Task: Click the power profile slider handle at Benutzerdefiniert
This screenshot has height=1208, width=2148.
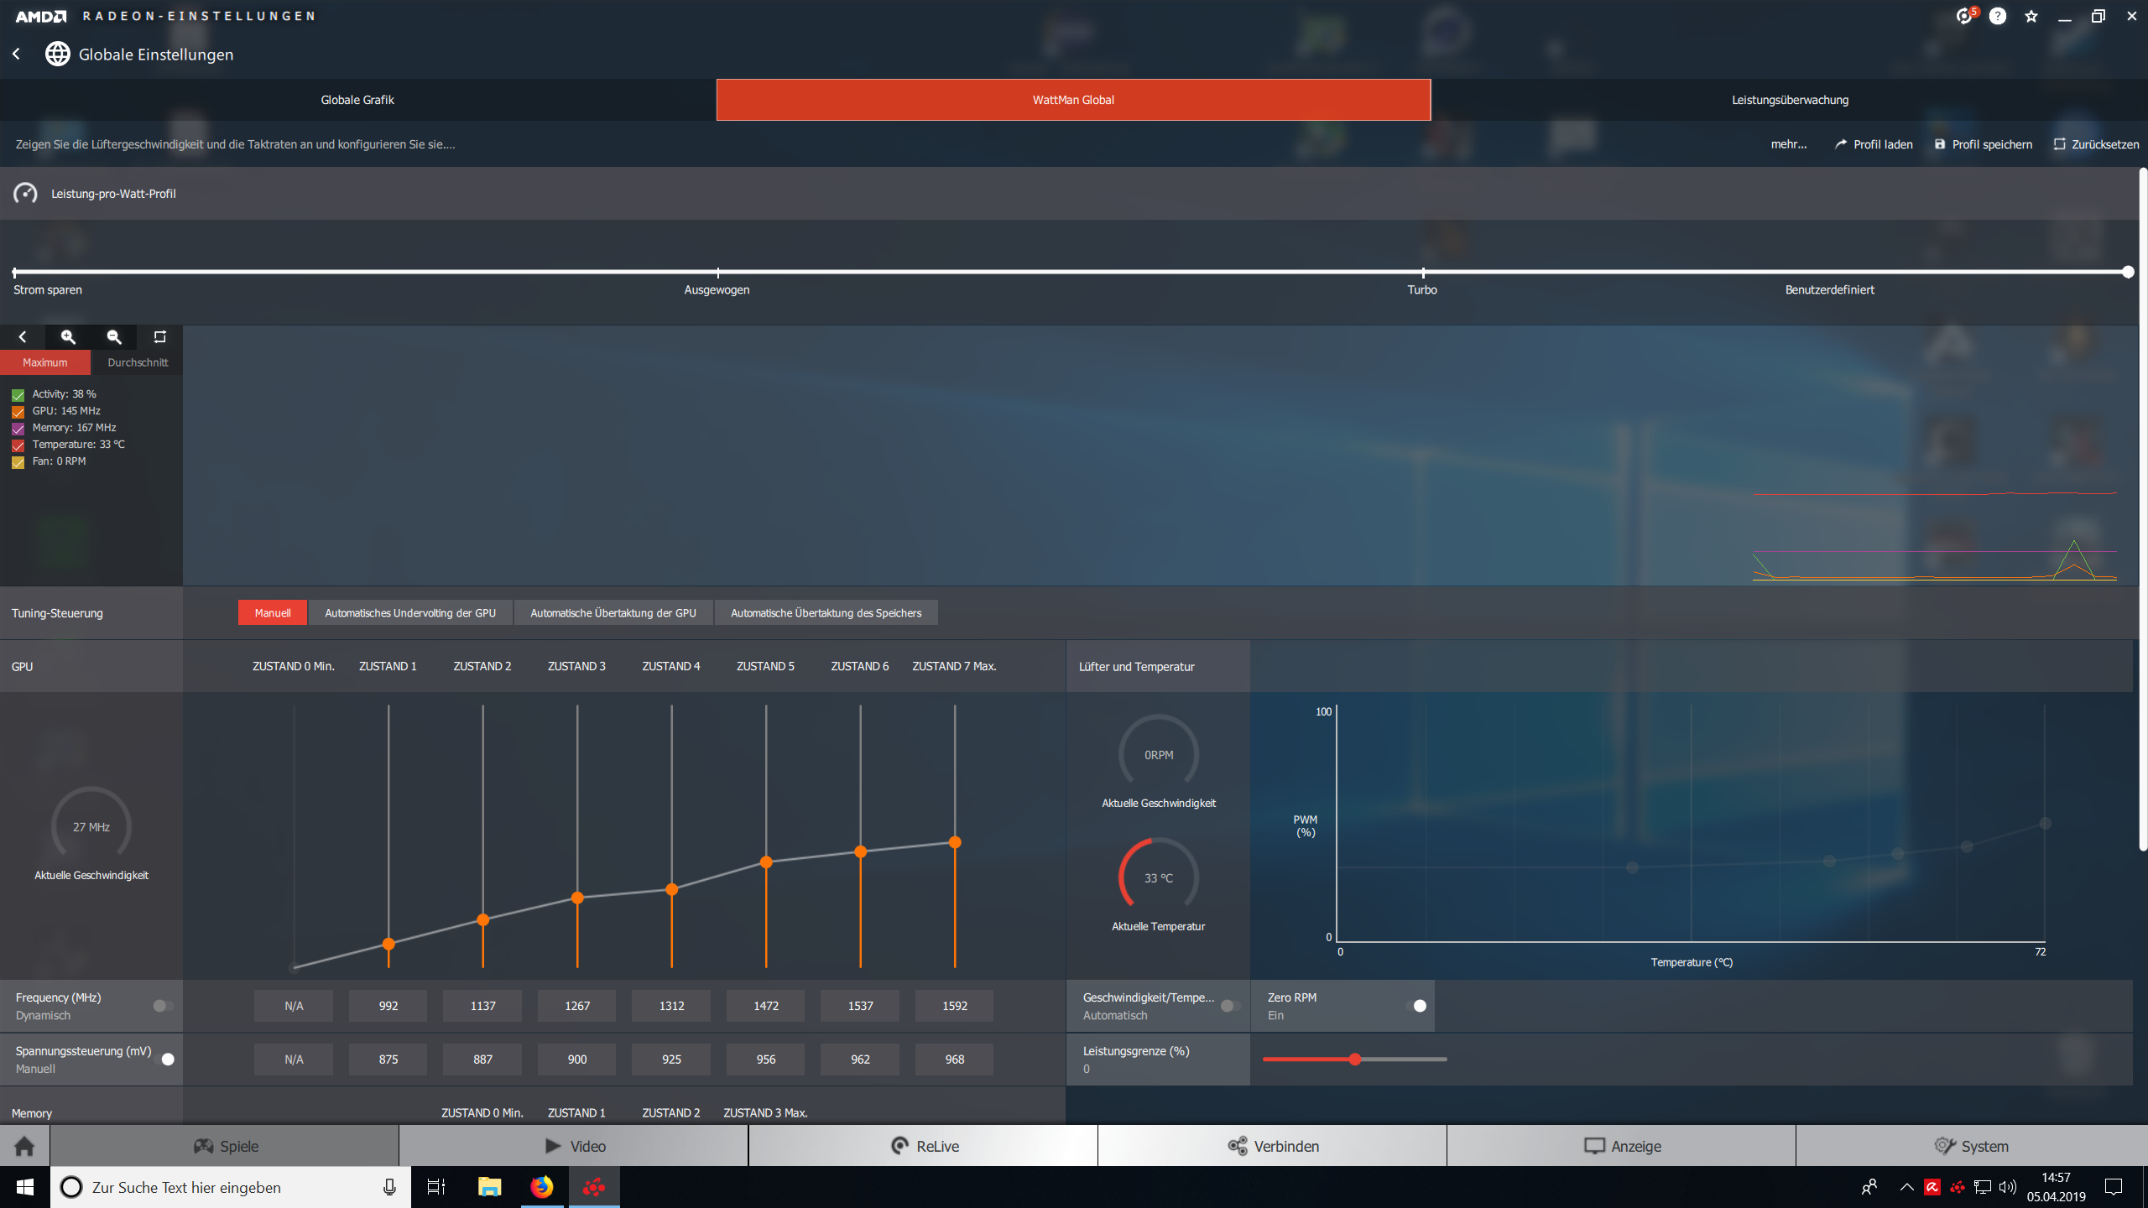Action: pyautogui.click(x=2128, y=272)
